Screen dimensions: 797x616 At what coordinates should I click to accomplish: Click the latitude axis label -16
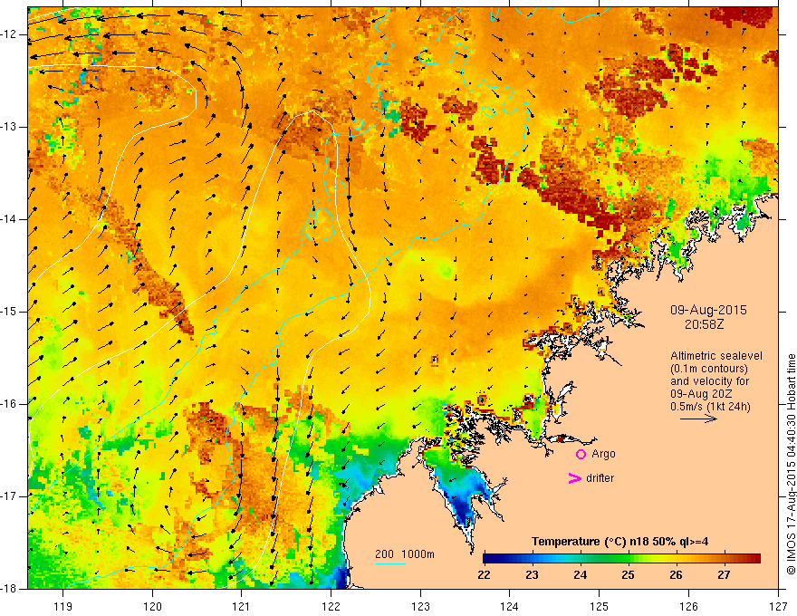pos(10,404)
